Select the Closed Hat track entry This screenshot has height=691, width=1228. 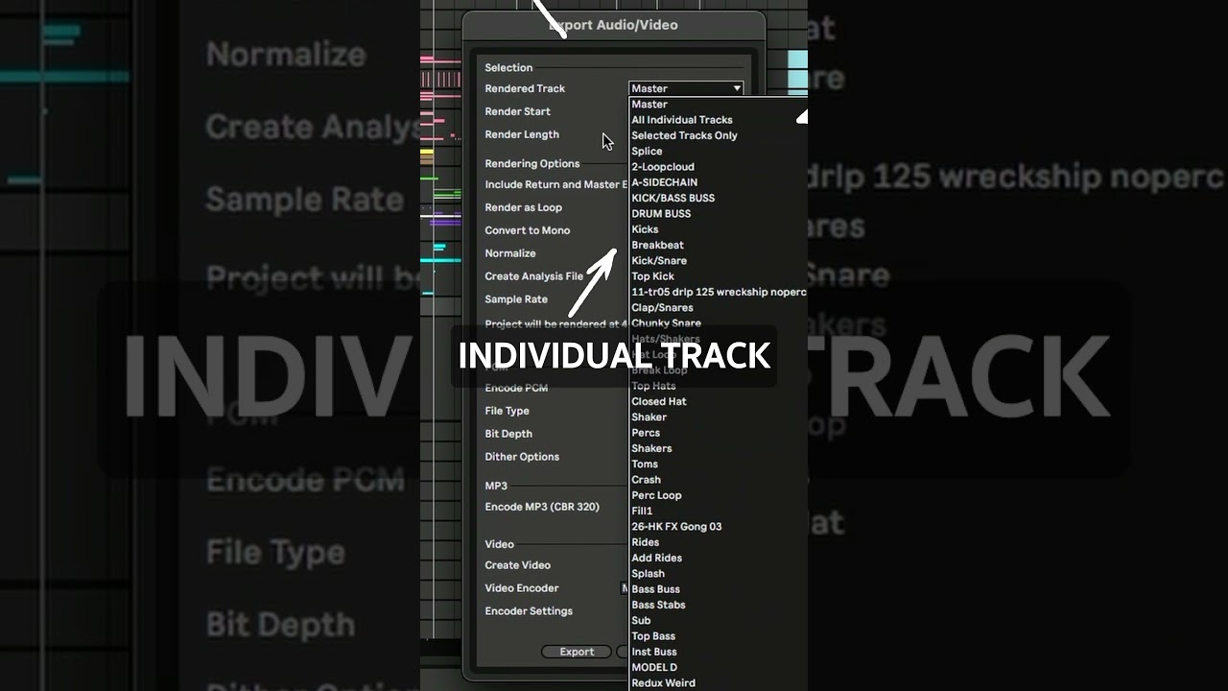pos(659,401)
